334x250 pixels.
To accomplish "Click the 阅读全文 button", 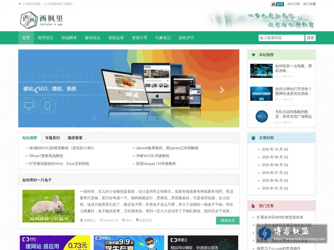I will point(228,221).
